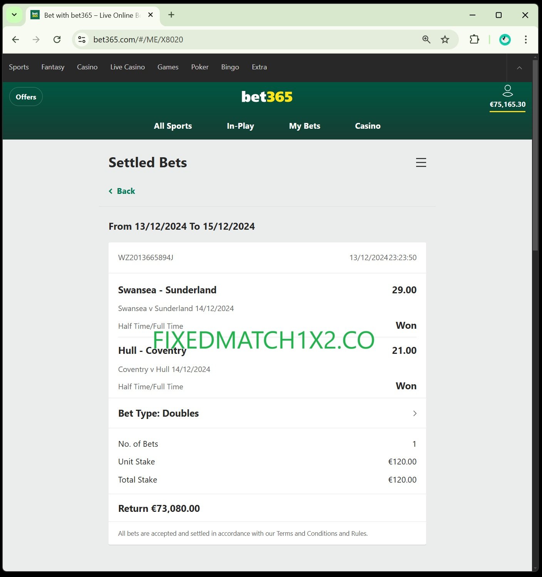The width and height of the screenshot is (542, 577).
Task: Click the scrollbar down arrow
Action: point(535,569)
